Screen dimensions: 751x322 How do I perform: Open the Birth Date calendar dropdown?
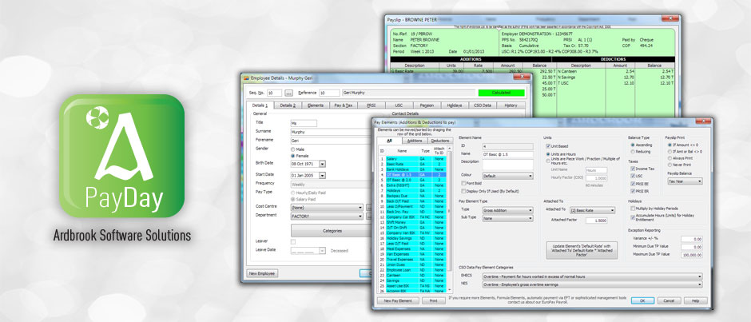pos(322,163)
